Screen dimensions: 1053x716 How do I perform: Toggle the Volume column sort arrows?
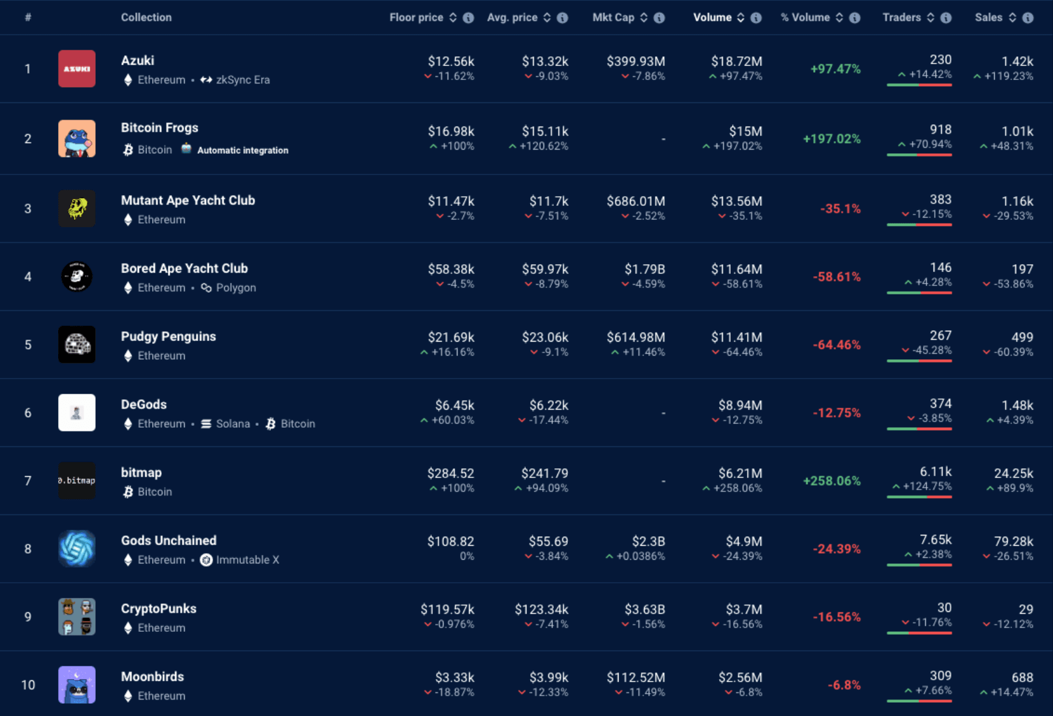(x=740, y=18)
